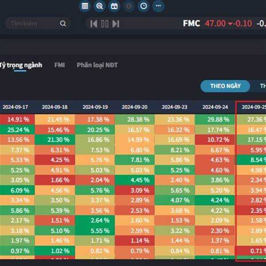Click the FMC price 47.00
The height and width of the screenshot is (266, 266).
[x=215, y=23]
